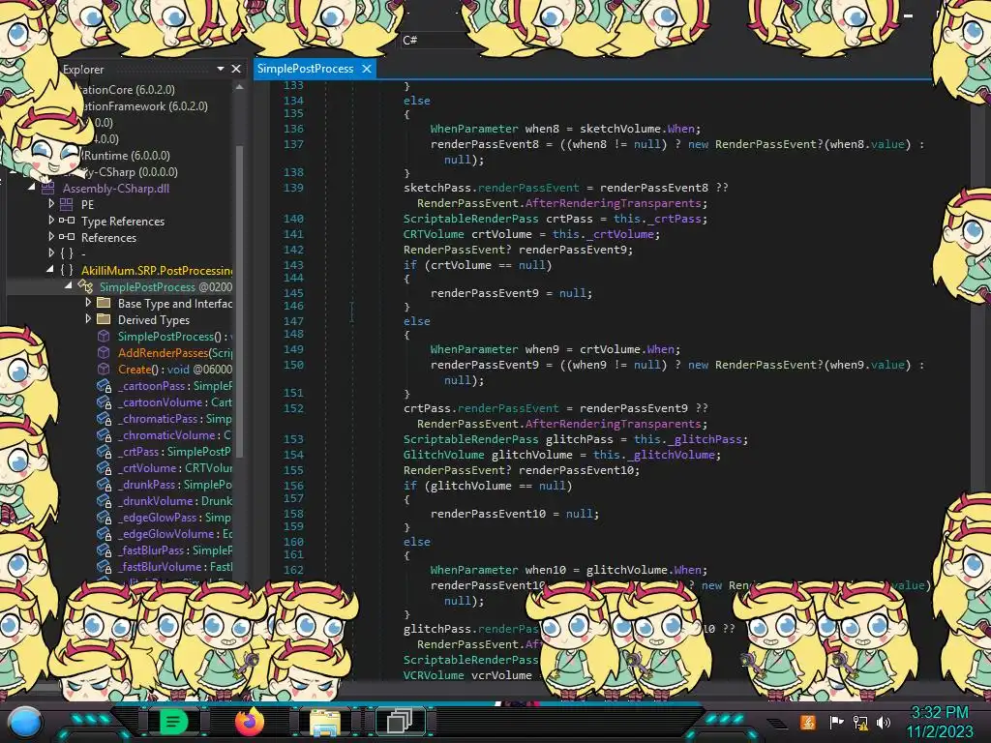
Task: Click the _fastBlurPass field icon
Action: 105,550
